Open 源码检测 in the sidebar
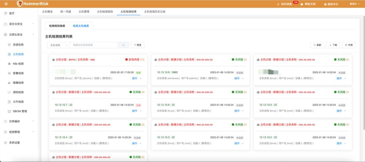This screenshot has width=365, height=162. 18,92
